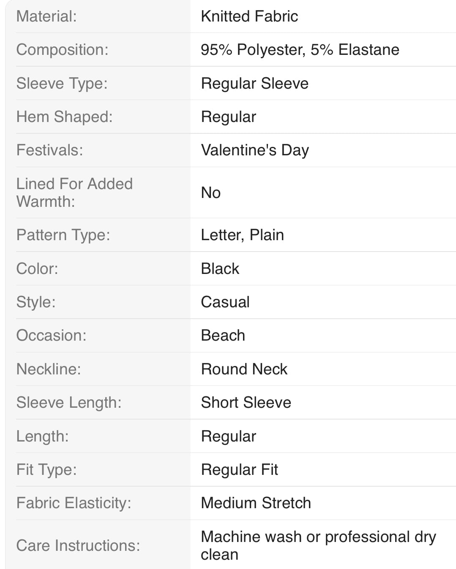The height and width of the screenshot is (569, 456).
Task: Select the '95% Polyester, 5% Elastane' composition text
Action: point(300,50)
